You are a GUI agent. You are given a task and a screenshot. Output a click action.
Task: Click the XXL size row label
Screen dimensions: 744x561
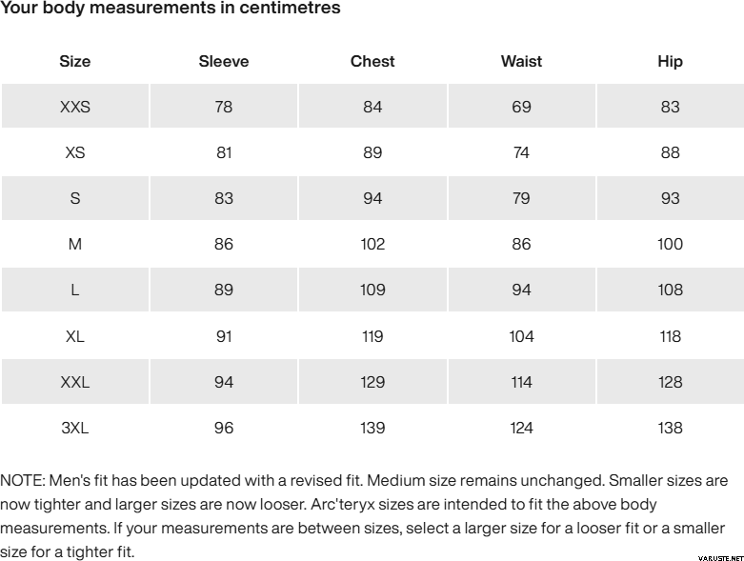[x=75, y=382]
